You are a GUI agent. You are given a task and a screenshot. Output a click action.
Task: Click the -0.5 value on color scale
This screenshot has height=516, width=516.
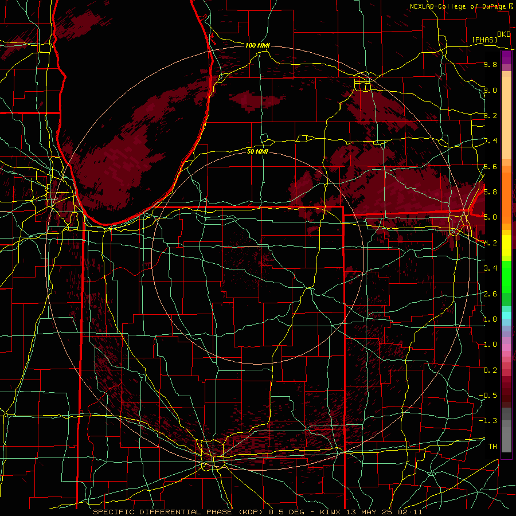[488, 396]
